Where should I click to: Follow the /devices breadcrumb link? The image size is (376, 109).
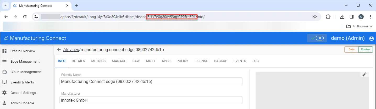click(71, 50)
